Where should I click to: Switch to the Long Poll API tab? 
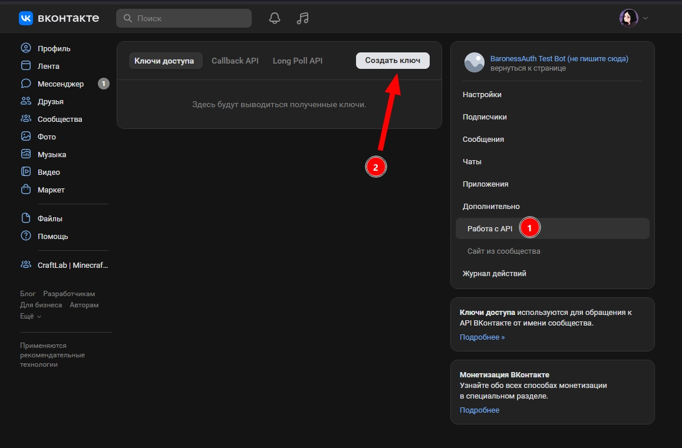tap(297, 61)
